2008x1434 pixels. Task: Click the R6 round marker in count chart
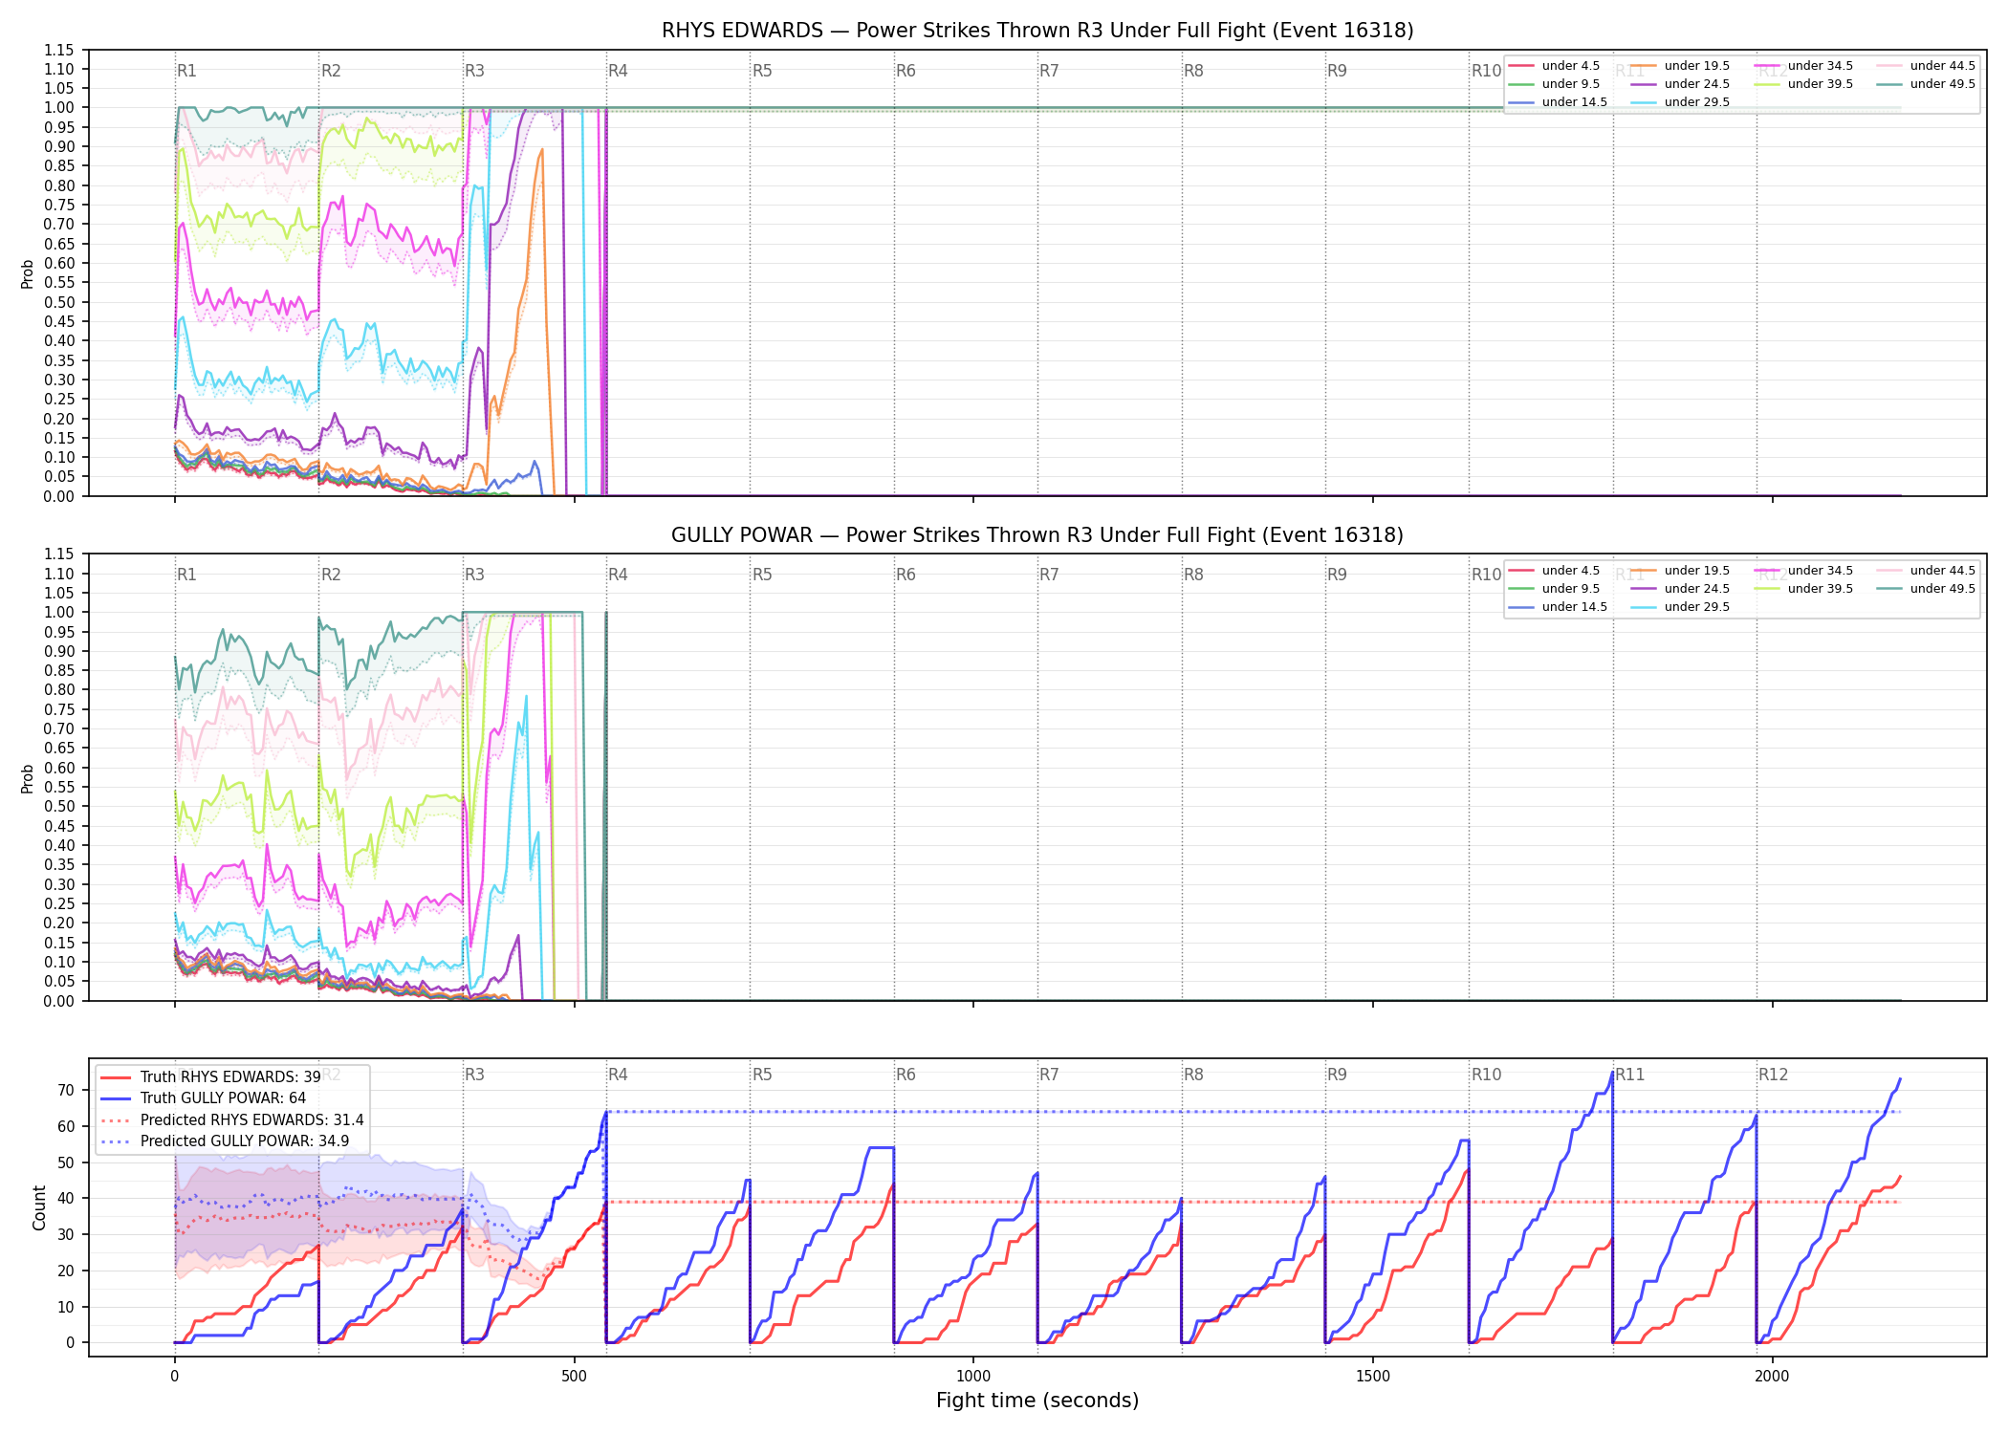point(906,1075)
